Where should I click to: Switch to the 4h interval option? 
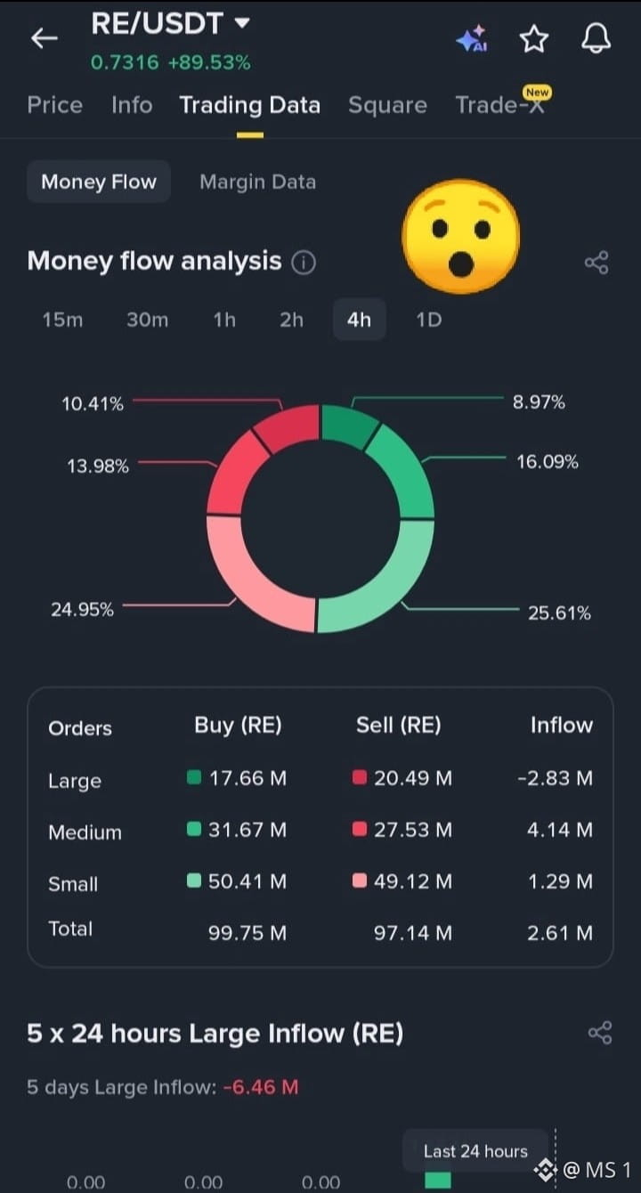coord(360,320)
